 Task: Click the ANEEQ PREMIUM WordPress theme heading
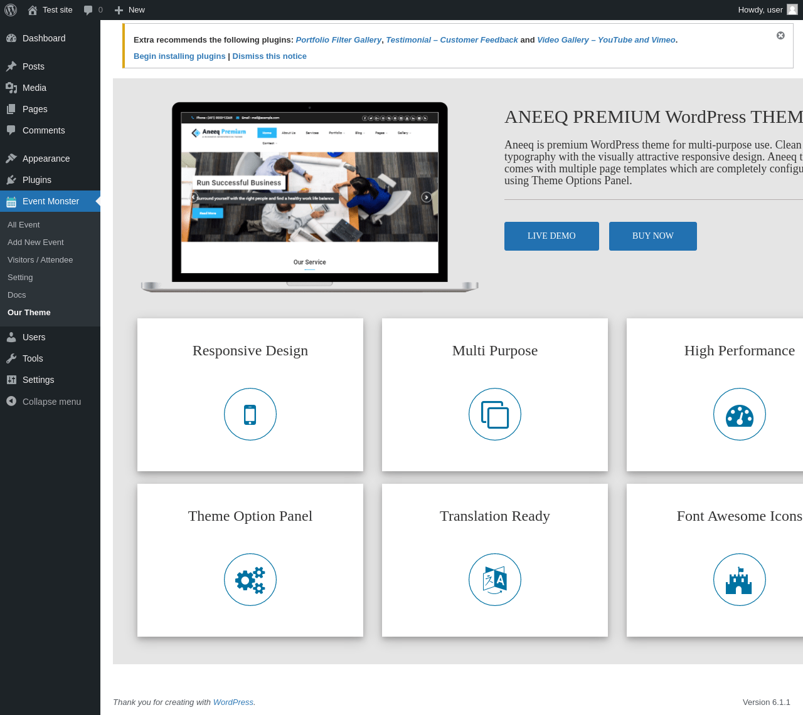(x=654, y=117)
